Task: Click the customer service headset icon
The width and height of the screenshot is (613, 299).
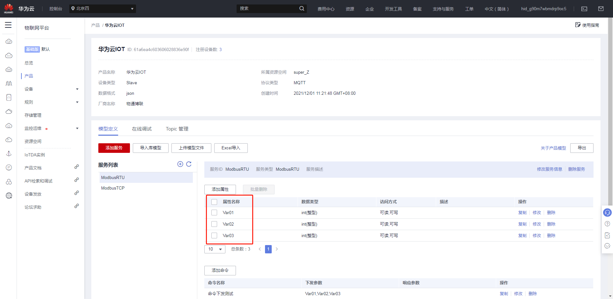Action: point(607,213)
